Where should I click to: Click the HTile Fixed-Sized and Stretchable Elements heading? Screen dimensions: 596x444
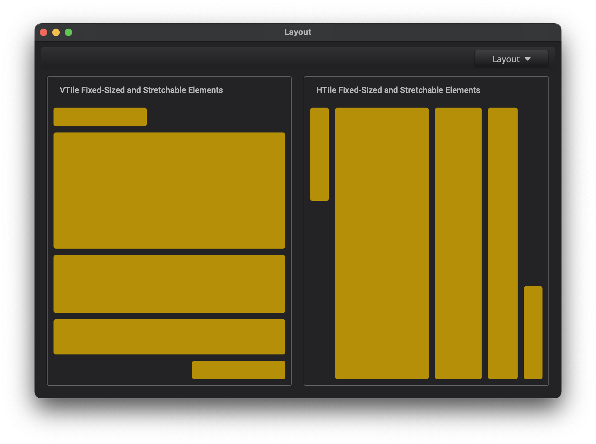398,90
